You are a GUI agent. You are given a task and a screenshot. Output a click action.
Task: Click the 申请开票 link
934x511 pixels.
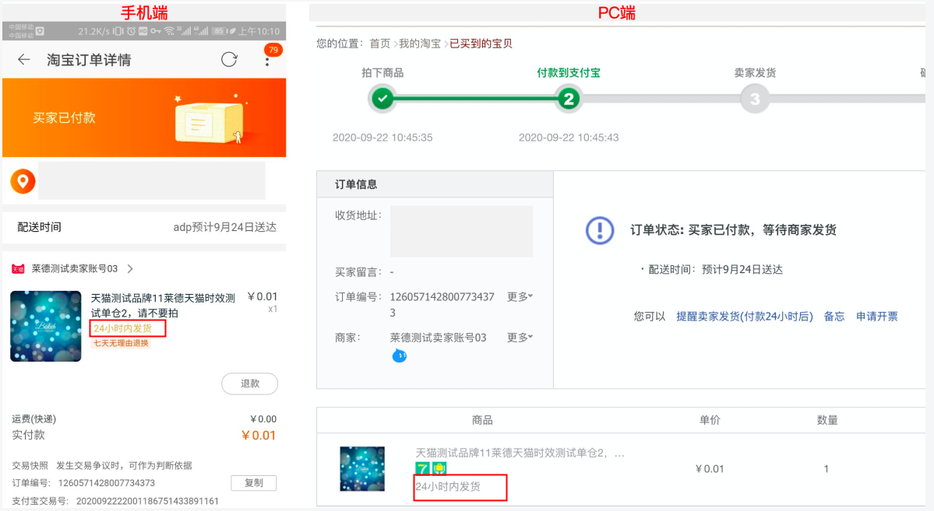tap(877, 317)
